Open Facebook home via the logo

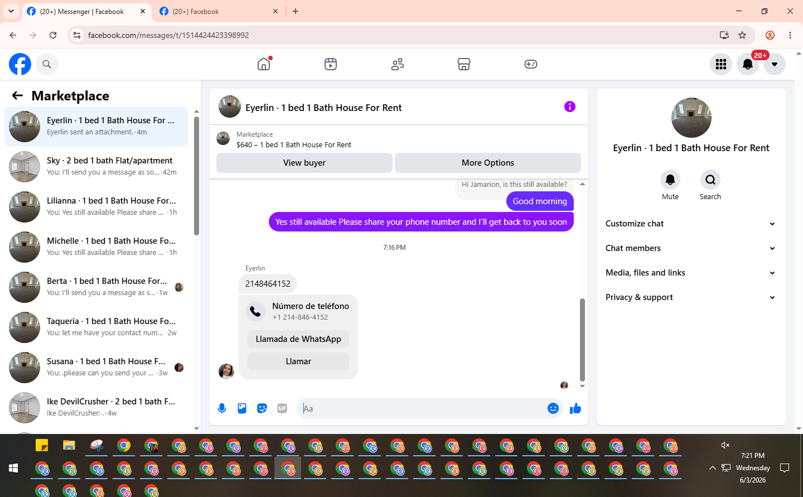tap(20, 64)
